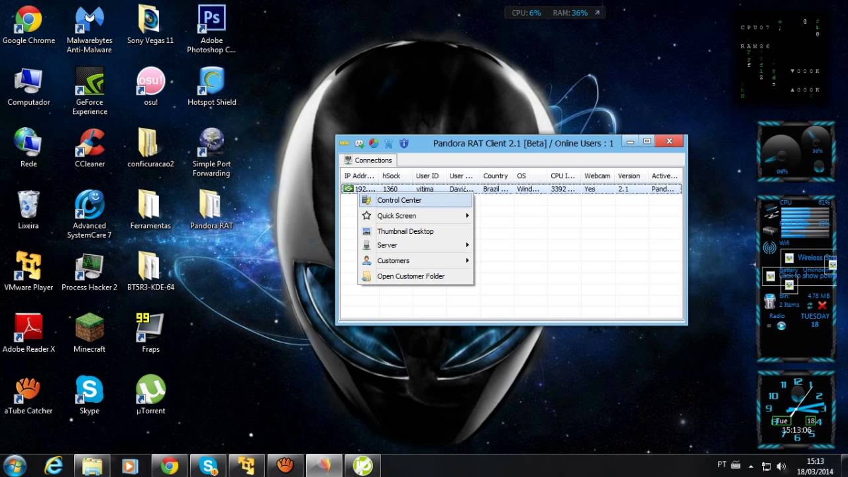This screenshot has width=848, height=477.
Task: Choose Control Center from context menu
Action: (x=416, y=200)
